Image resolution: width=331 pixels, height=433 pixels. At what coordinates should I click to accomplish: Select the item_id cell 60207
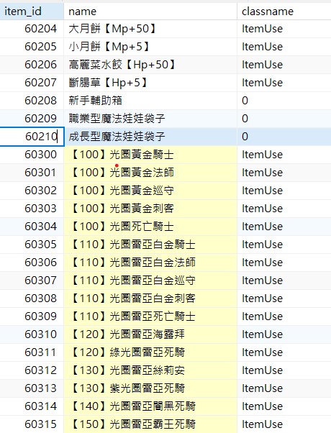coord(32,83)
